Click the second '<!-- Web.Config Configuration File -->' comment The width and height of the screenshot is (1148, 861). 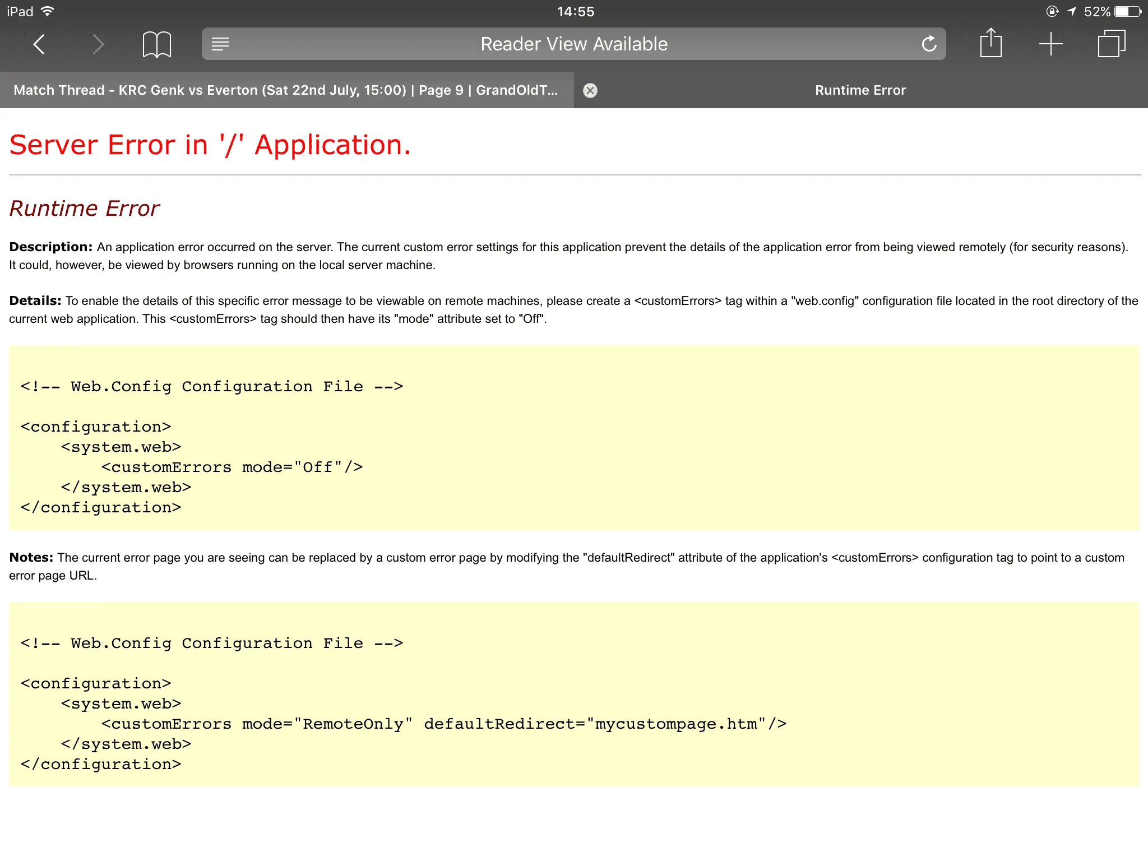point(212,643)
